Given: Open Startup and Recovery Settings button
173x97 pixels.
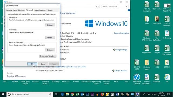Looking at the screenshot, I should click(50, 50).
